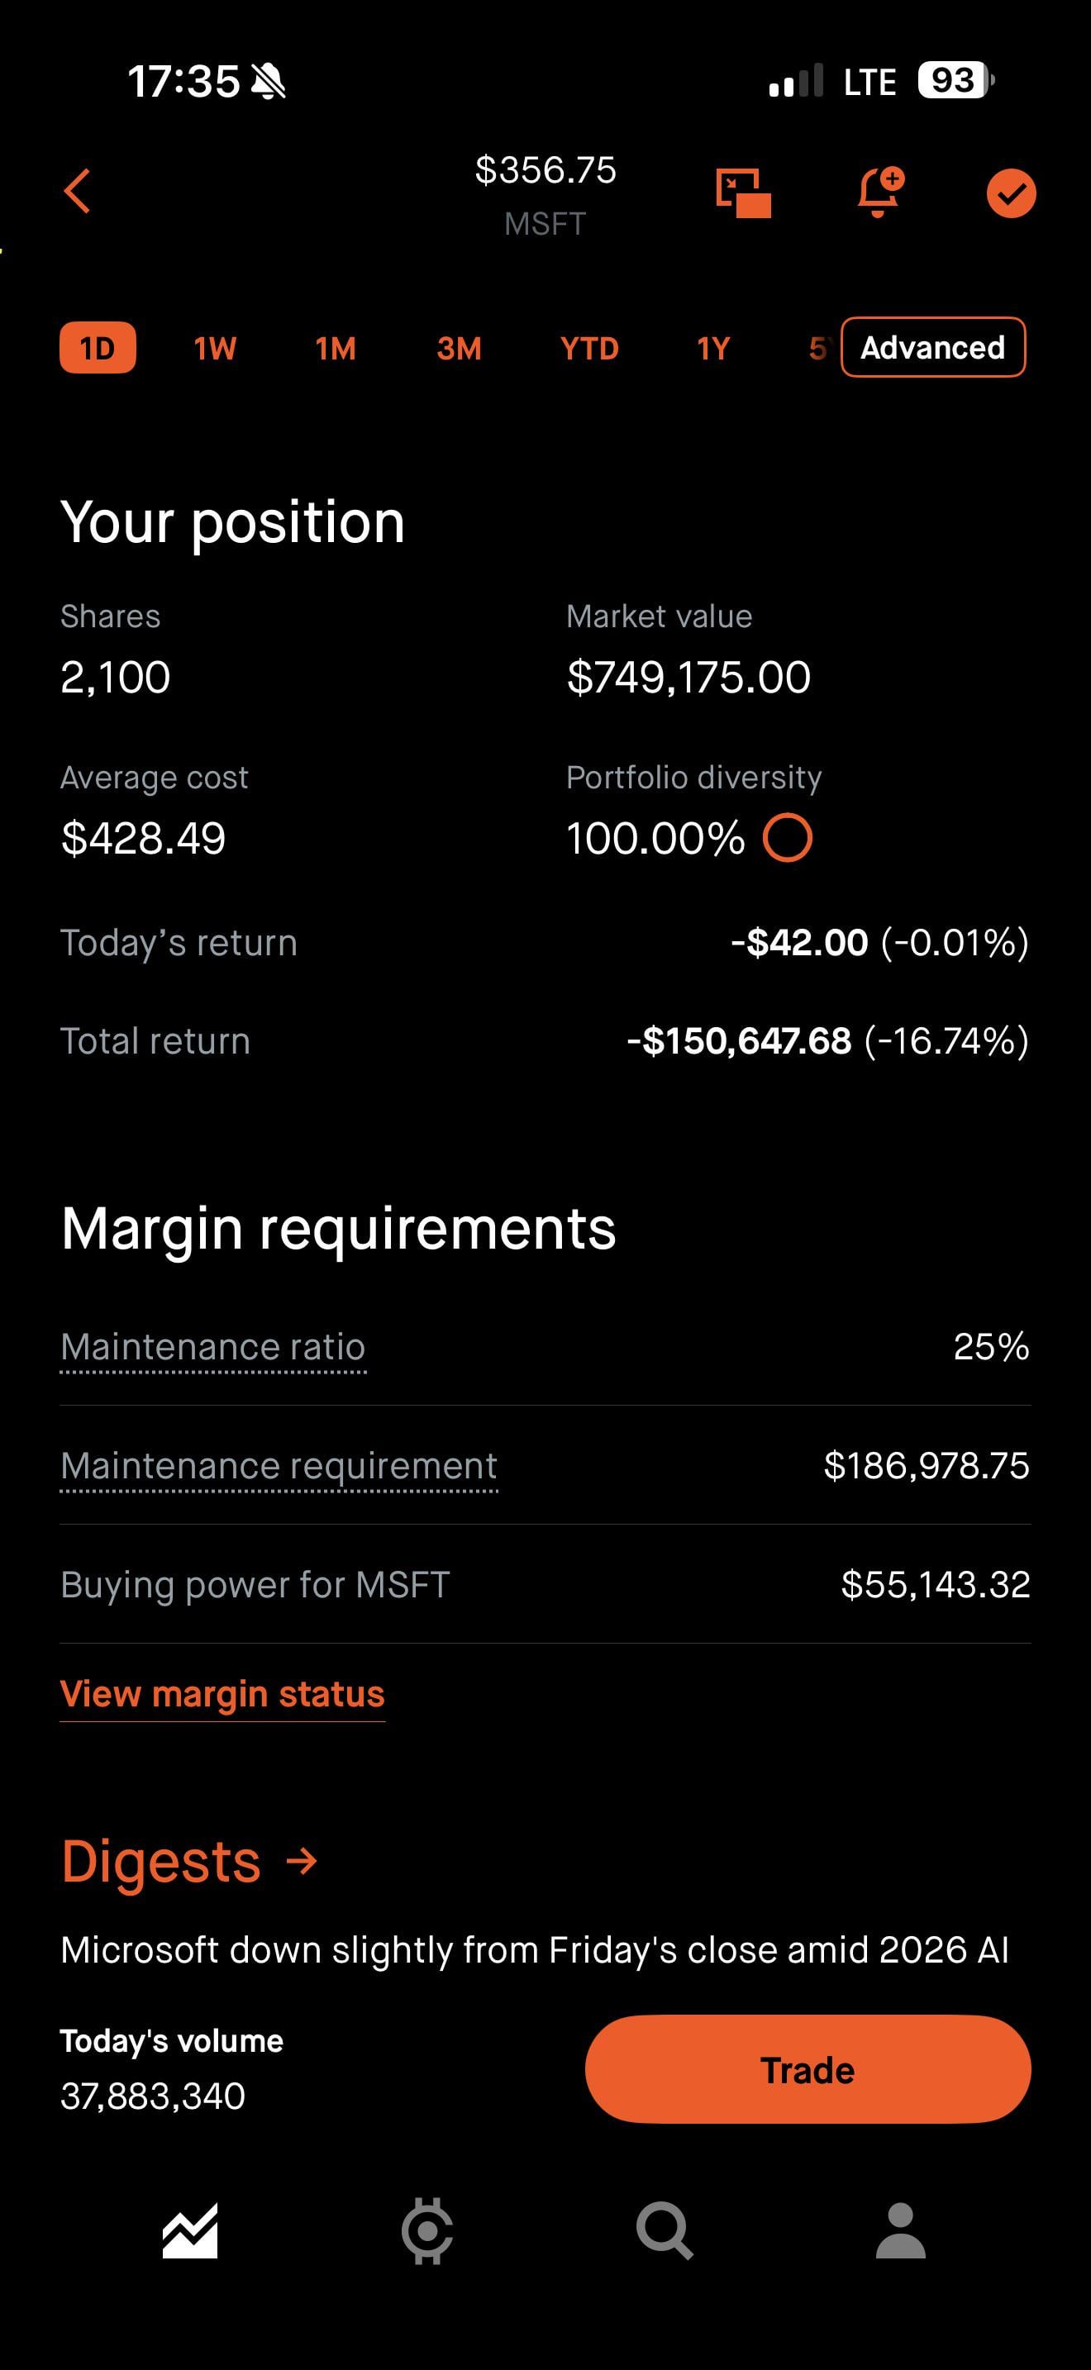Show Maintenance requirement explanation
The image size is (1091, 2370).
coord(279,1466)
